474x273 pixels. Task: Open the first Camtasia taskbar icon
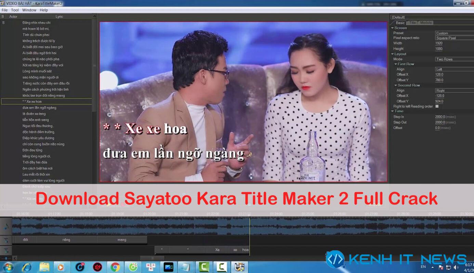point(204,267)
